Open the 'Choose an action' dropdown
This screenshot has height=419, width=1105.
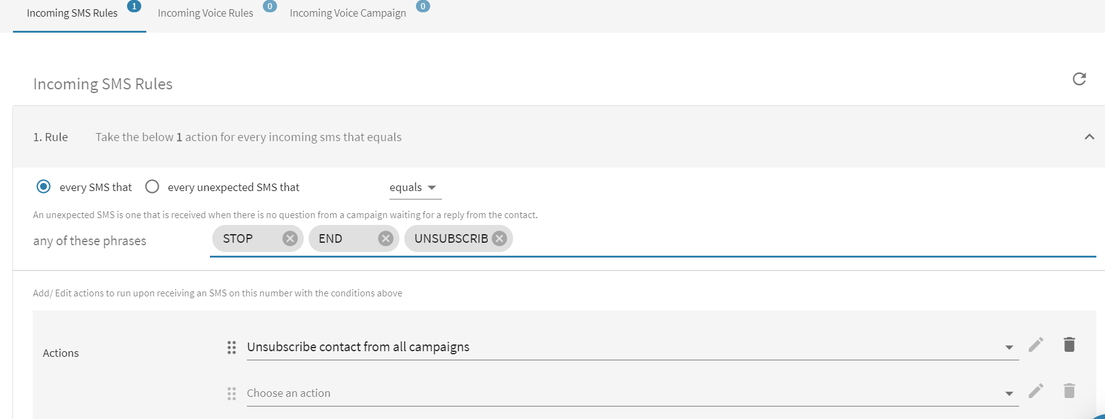(x=1009, y=394)
